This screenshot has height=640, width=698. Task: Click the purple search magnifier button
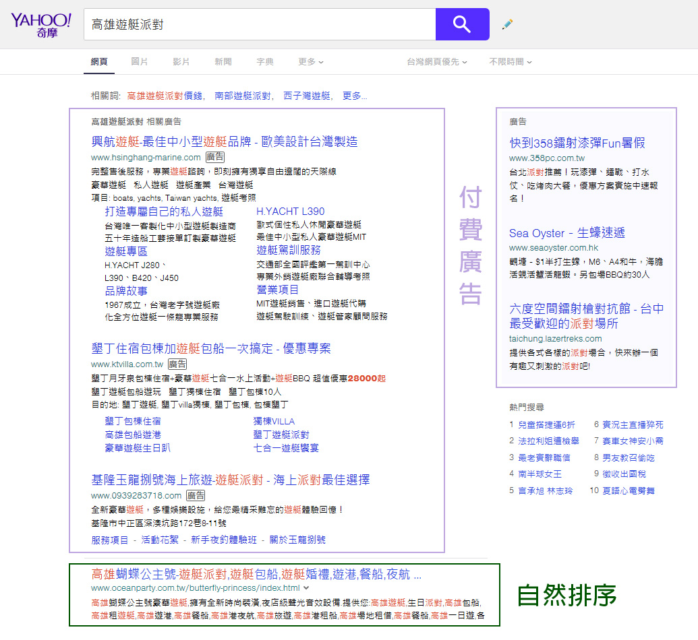pos(462,24)
